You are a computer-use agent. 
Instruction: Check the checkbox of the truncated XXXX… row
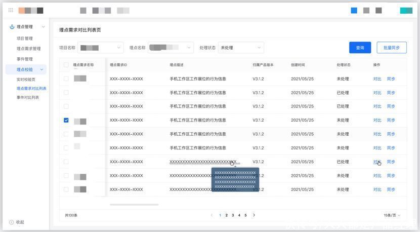click(x=66, y=162)
